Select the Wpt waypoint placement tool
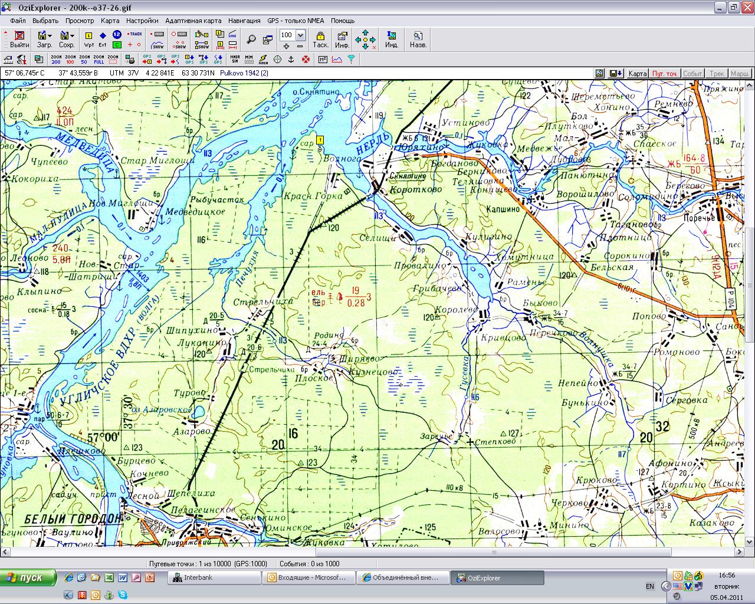Viewport: 755px width, 604px height. 88,39
